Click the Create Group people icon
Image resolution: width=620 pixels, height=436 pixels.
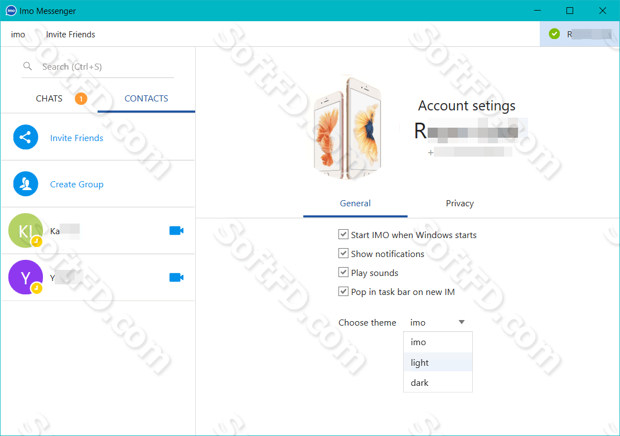26,184
